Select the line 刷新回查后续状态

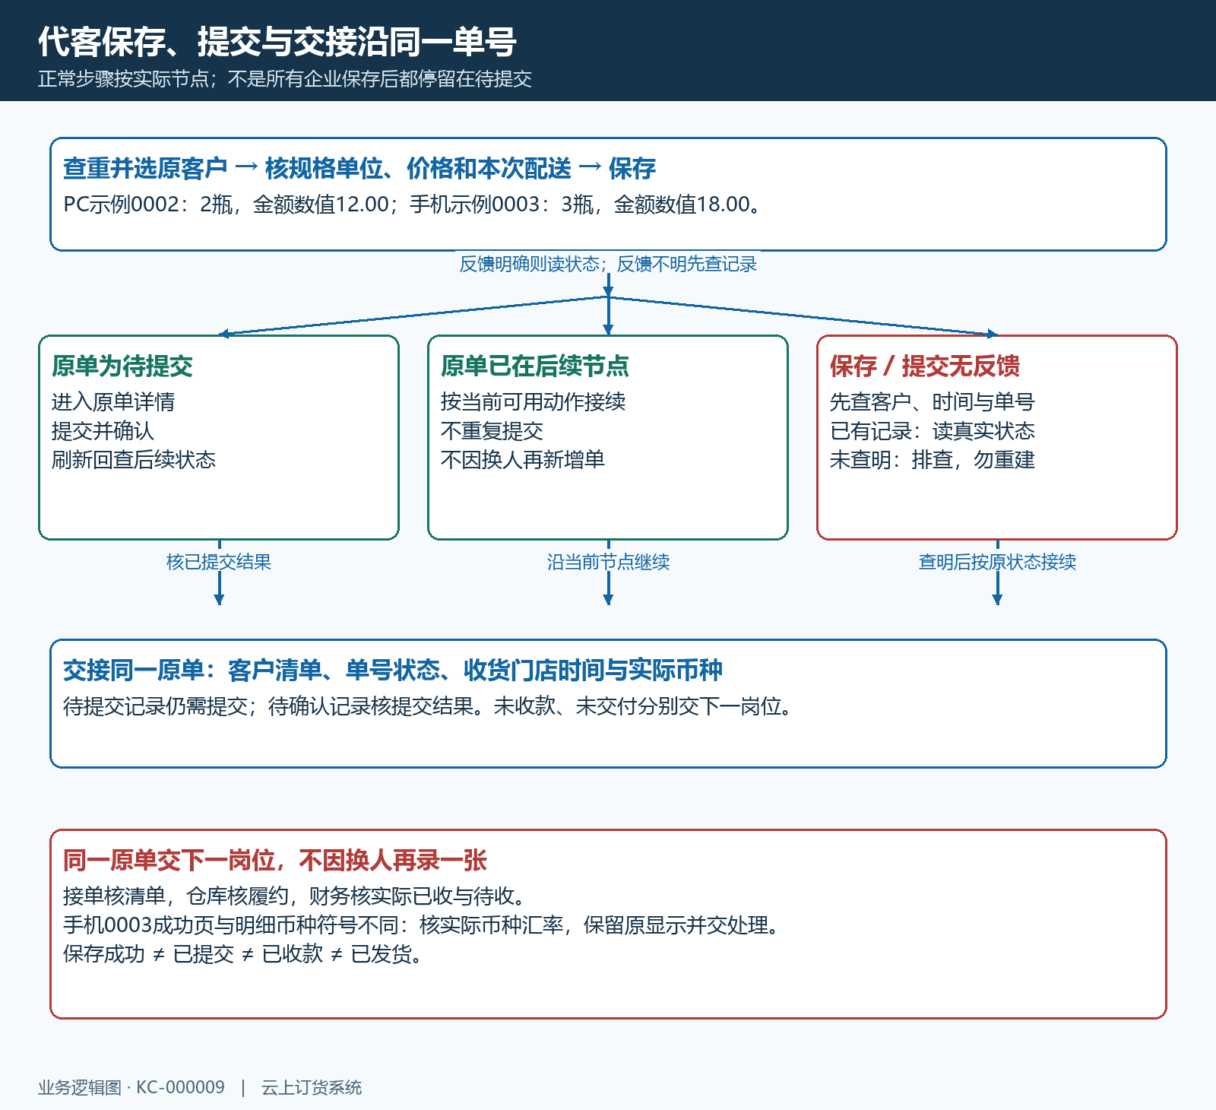[x=134, y=459]
